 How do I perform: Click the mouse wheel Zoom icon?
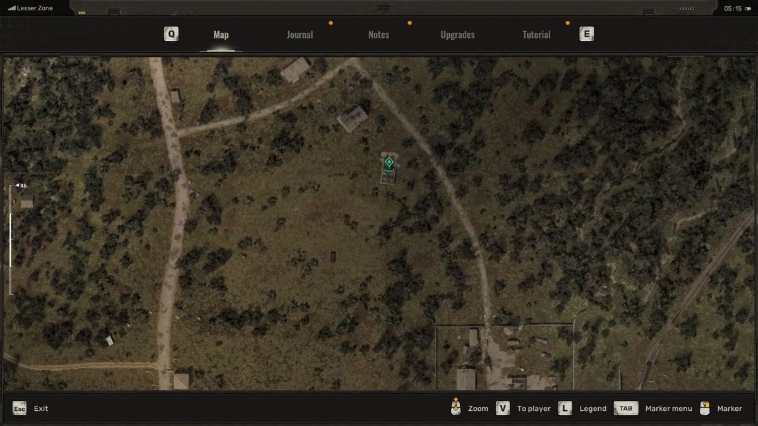[x=454, y=408]
